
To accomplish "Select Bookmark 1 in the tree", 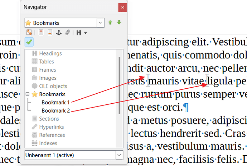I will click(x=55, y=103).
